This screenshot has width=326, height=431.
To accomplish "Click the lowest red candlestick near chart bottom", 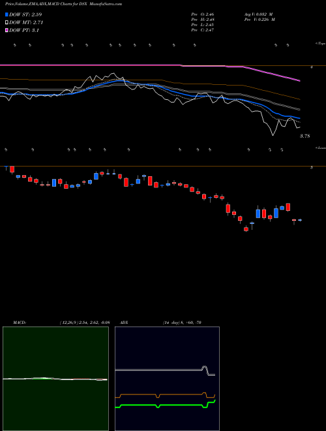I will [x=246, y=229].
